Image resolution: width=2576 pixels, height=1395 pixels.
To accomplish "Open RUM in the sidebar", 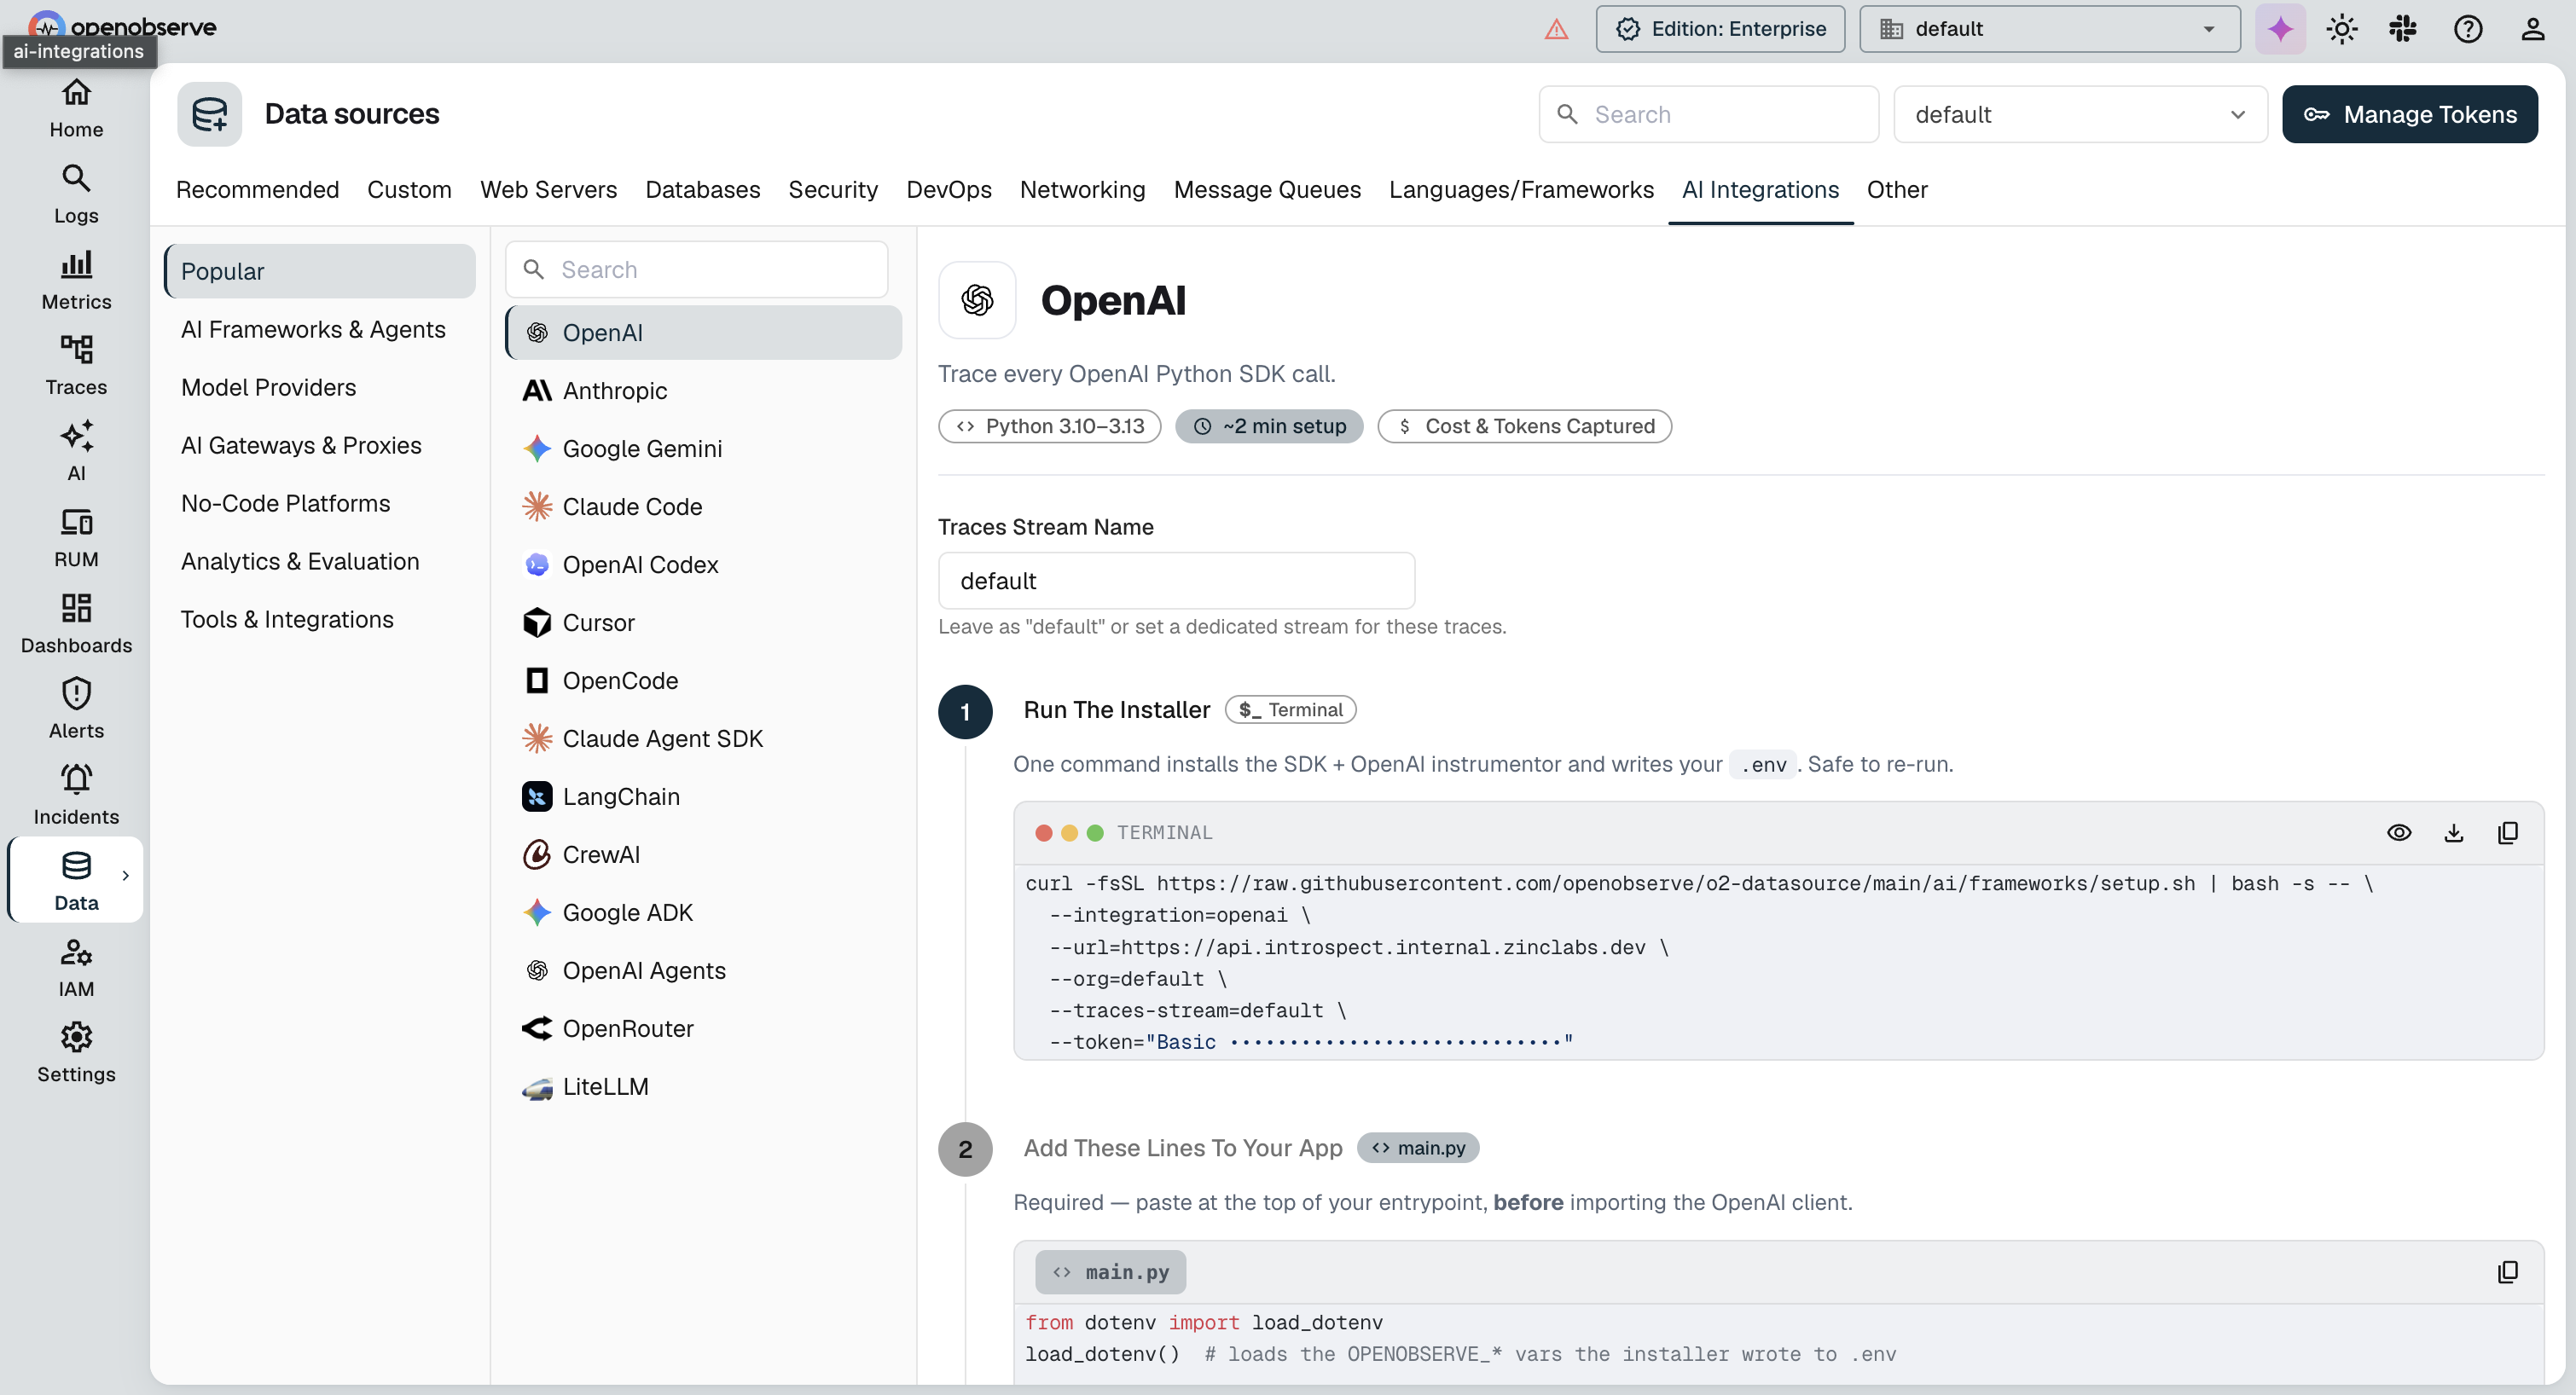I will (x=76, y=538).
